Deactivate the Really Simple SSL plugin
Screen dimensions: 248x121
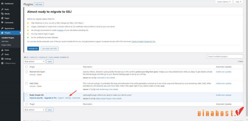tap(76, 98)
